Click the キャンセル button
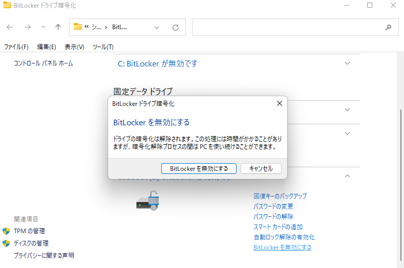The image size is (404, 268). click(x=261, y=169)
